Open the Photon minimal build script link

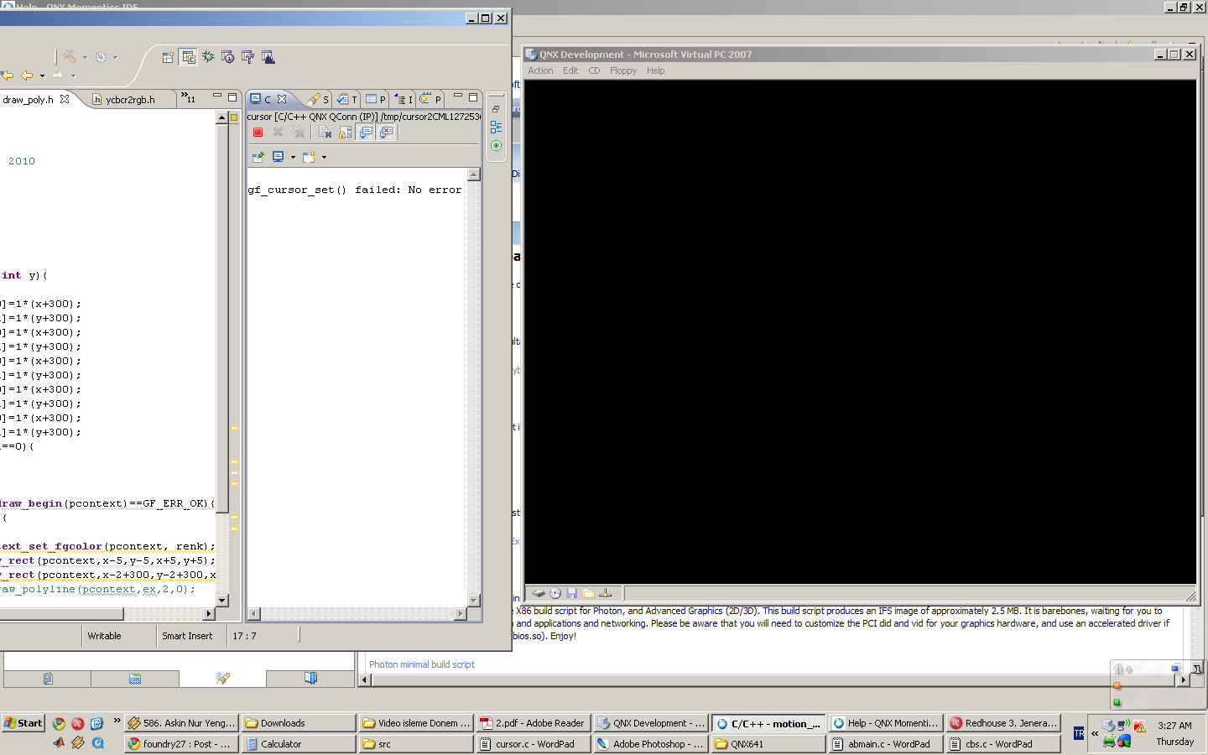tap(421, 664)
